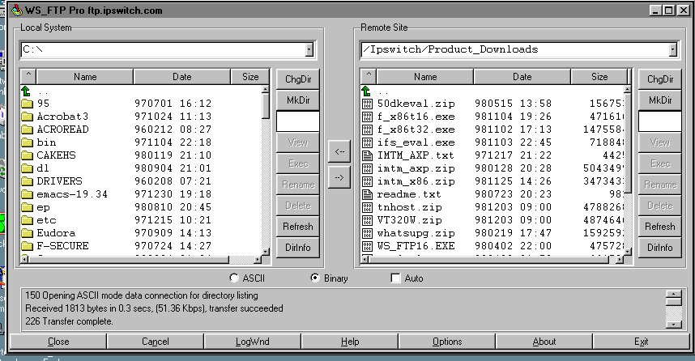Select the WS_FTP16.EXE file icon

[x=367, y=246]
